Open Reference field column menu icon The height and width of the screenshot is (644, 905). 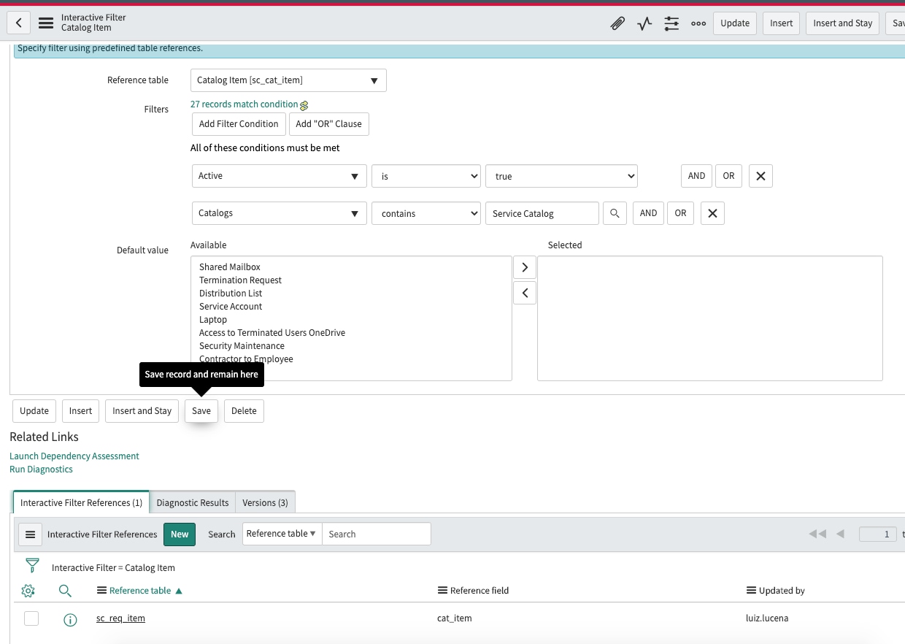click(442, 591)
